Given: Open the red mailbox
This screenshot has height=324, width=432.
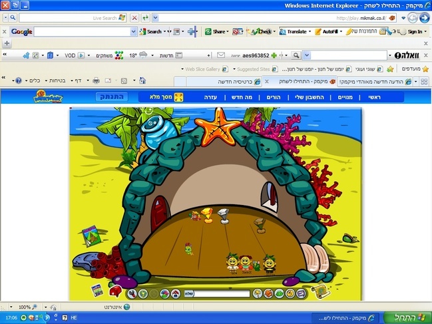Looking at the screenshot, I should [x=115, y=291].
